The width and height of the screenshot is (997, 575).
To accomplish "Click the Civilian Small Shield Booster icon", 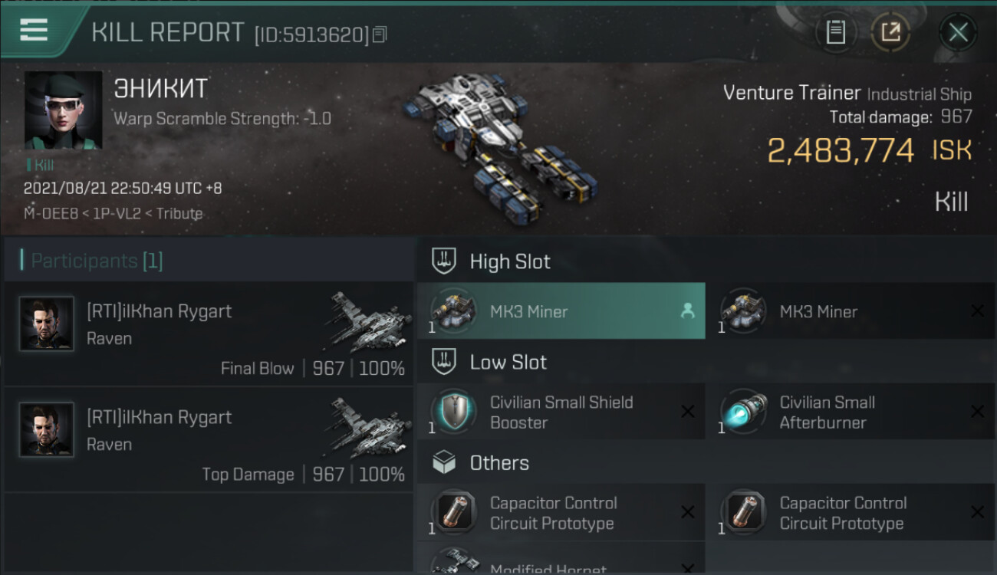I will point(452,412).
